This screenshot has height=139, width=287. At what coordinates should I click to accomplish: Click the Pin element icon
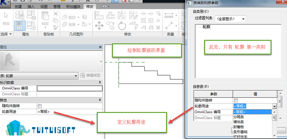point(158,21)
